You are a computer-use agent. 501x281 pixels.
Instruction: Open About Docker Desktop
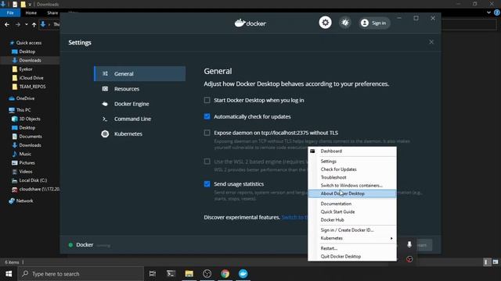pos(352,194)
